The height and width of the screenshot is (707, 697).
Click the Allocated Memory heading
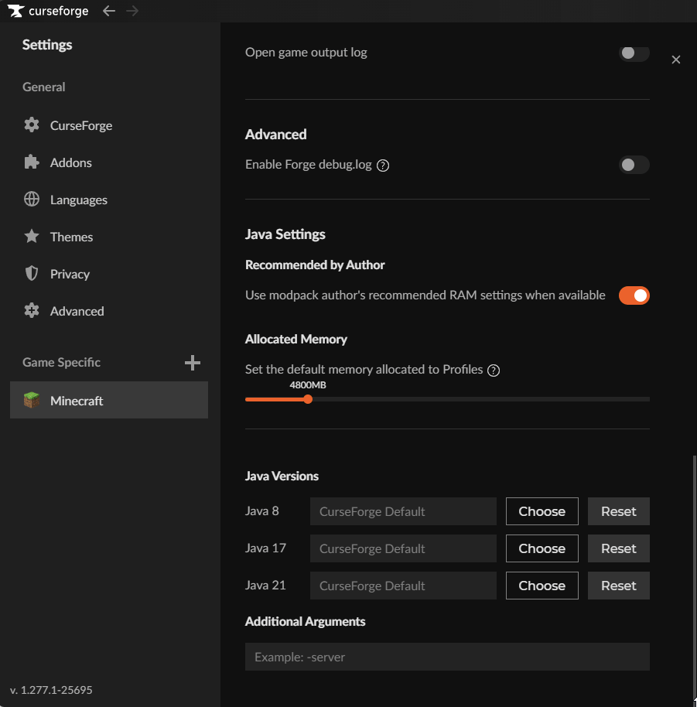click(296, 339)
